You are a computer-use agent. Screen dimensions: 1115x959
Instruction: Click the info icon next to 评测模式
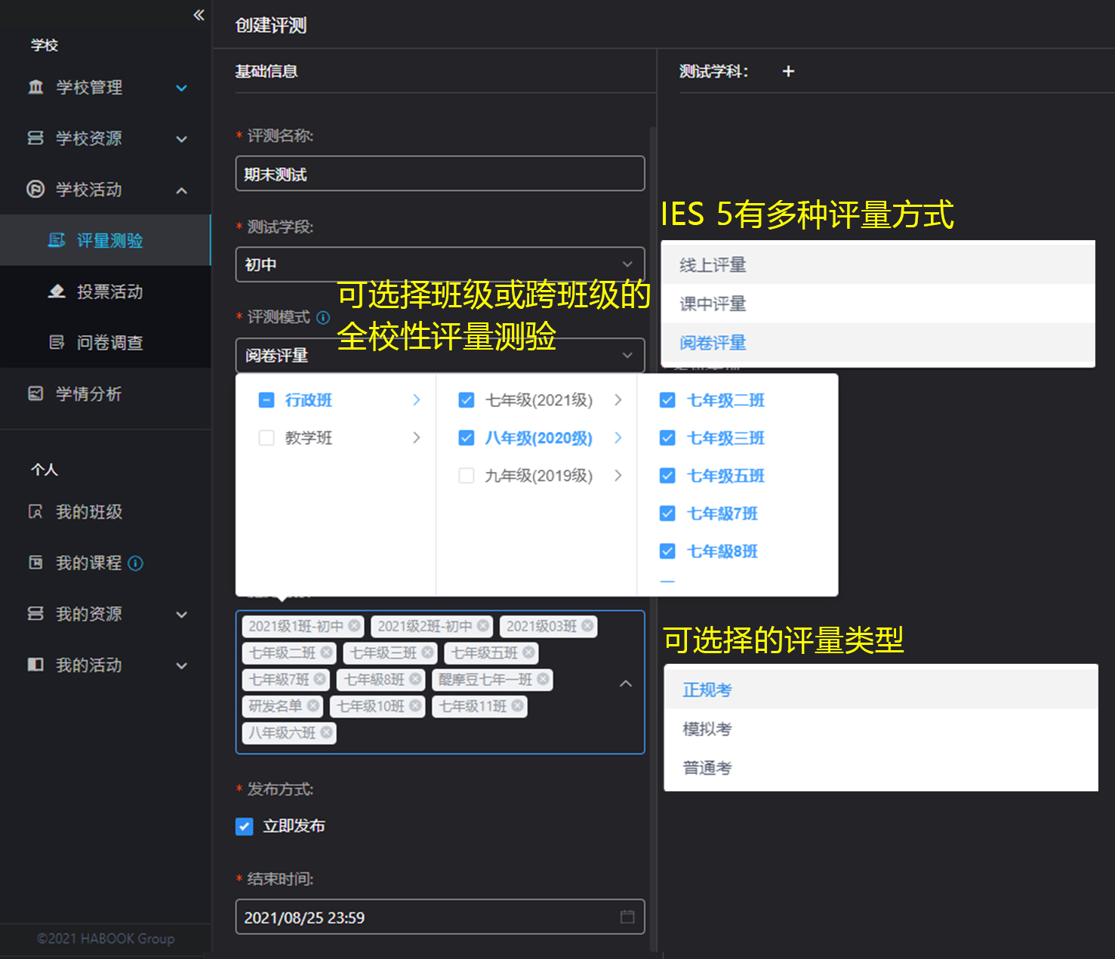(x=323, y=317)
